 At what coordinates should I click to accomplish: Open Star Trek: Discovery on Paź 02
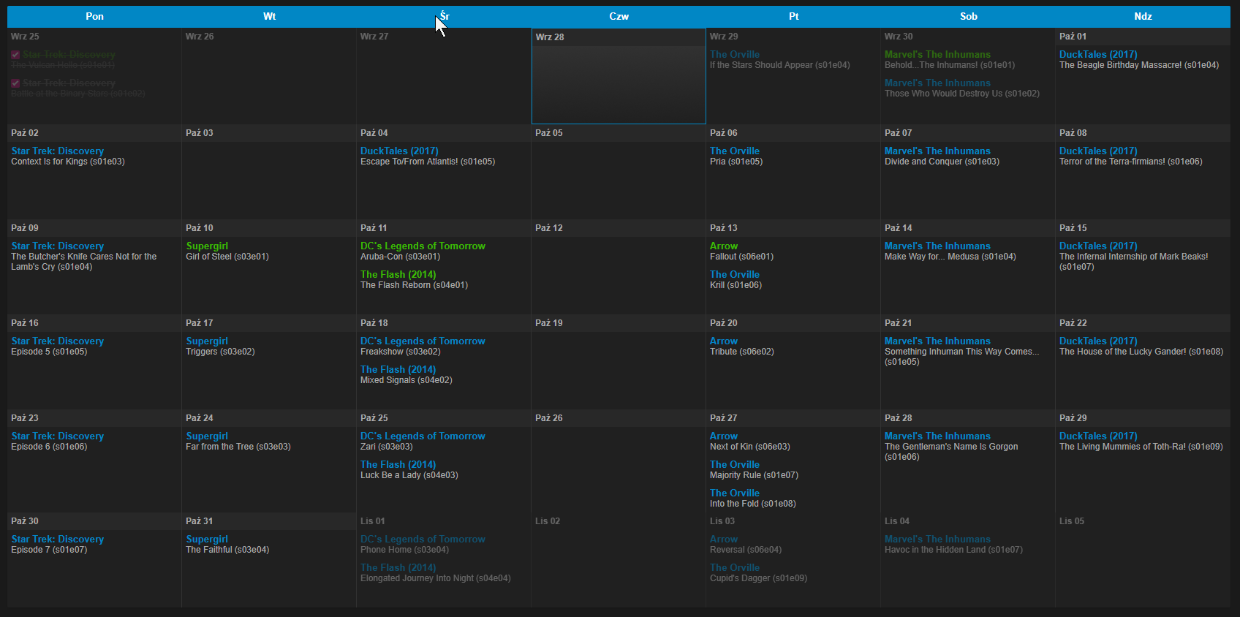click(x=57, y=151)
